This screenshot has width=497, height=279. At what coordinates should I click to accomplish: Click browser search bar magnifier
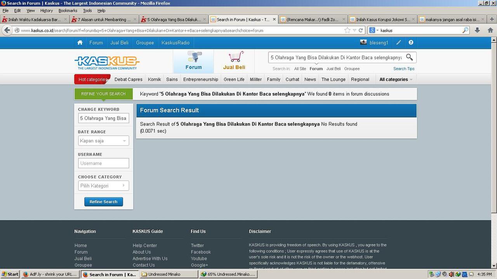click(465, 30)
